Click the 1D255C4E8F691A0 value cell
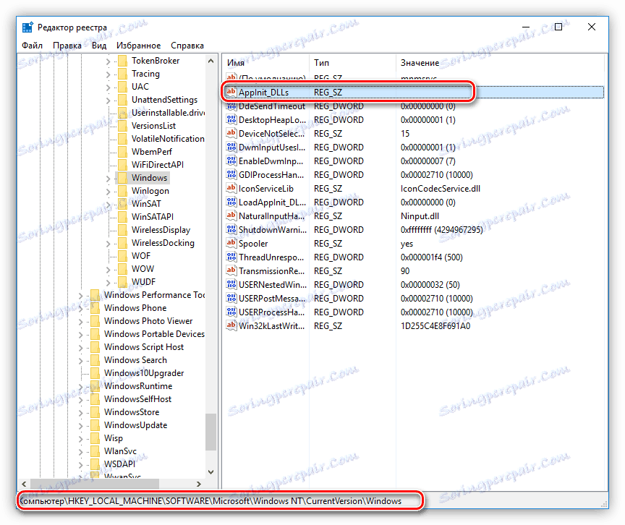Image resolution: width=625 pixels, height=525 pixels. point(435,326)
